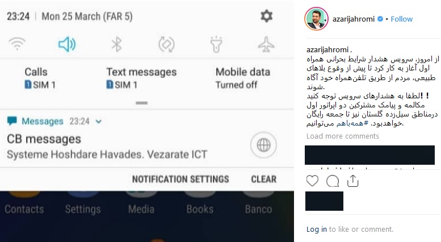Open the CB messages notification

click(107, 147)
